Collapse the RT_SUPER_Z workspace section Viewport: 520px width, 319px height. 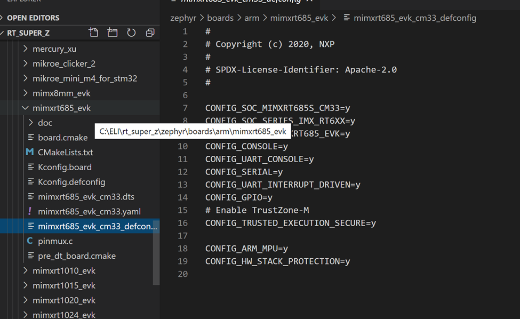coord(28,33)
